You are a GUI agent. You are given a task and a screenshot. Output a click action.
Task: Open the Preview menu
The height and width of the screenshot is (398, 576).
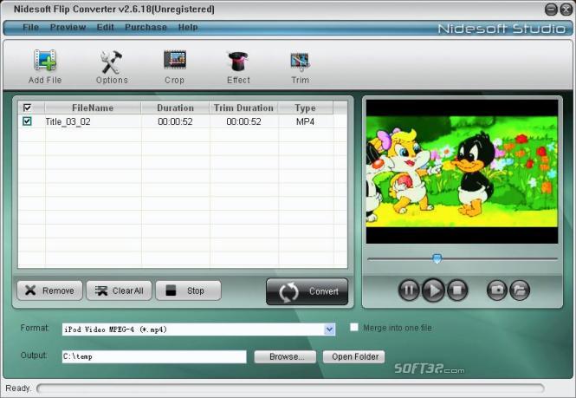click(68, 27)
